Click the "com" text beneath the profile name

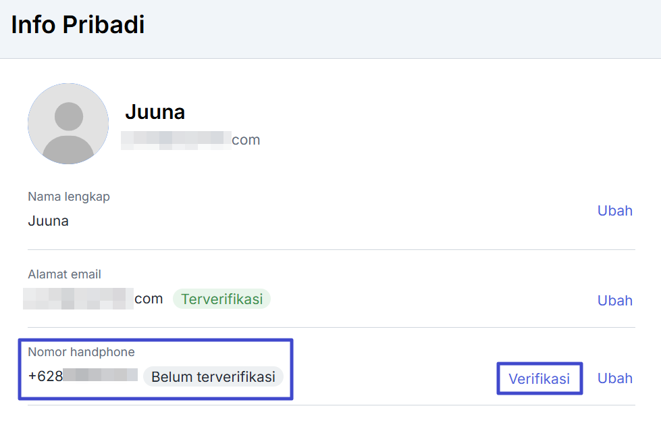246,140
